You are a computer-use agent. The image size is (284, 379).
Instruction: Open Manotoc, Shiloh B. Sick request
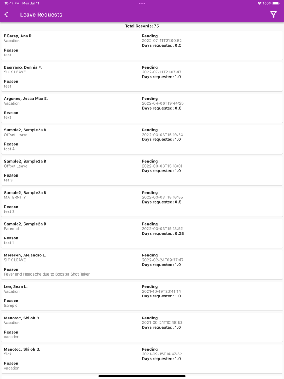tap(142, 358)
